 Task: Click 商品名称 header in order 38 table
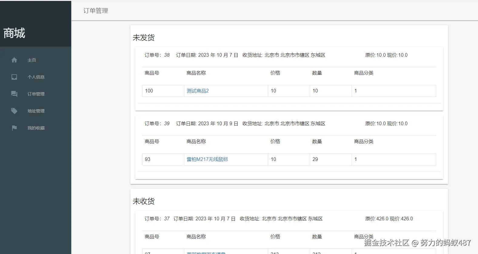[196, 73]
